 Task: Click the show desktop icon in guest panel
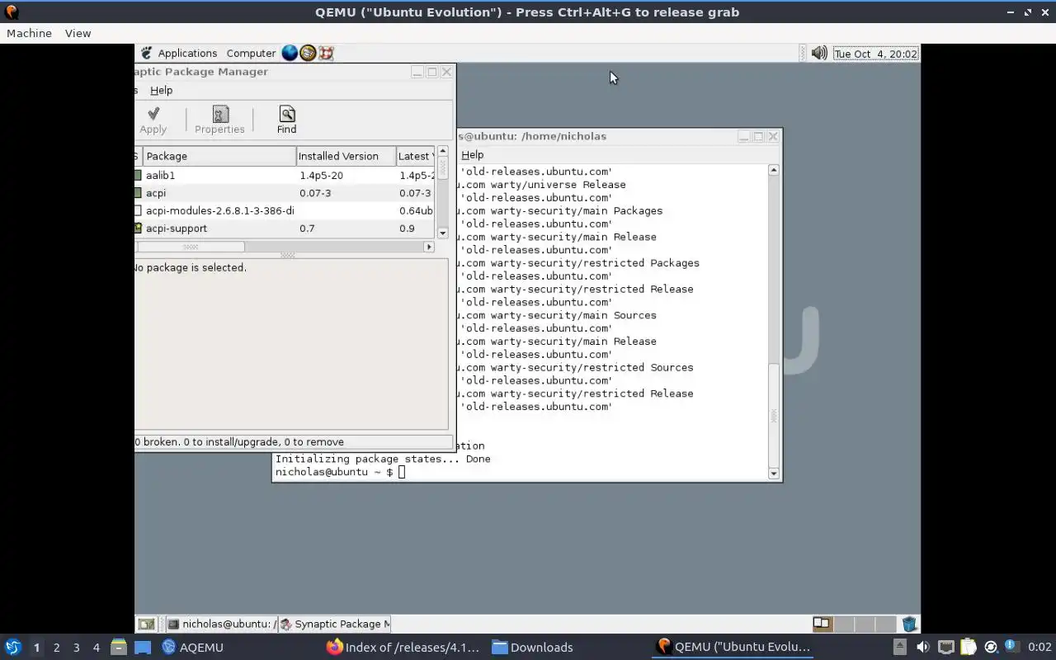coord(146,624)
